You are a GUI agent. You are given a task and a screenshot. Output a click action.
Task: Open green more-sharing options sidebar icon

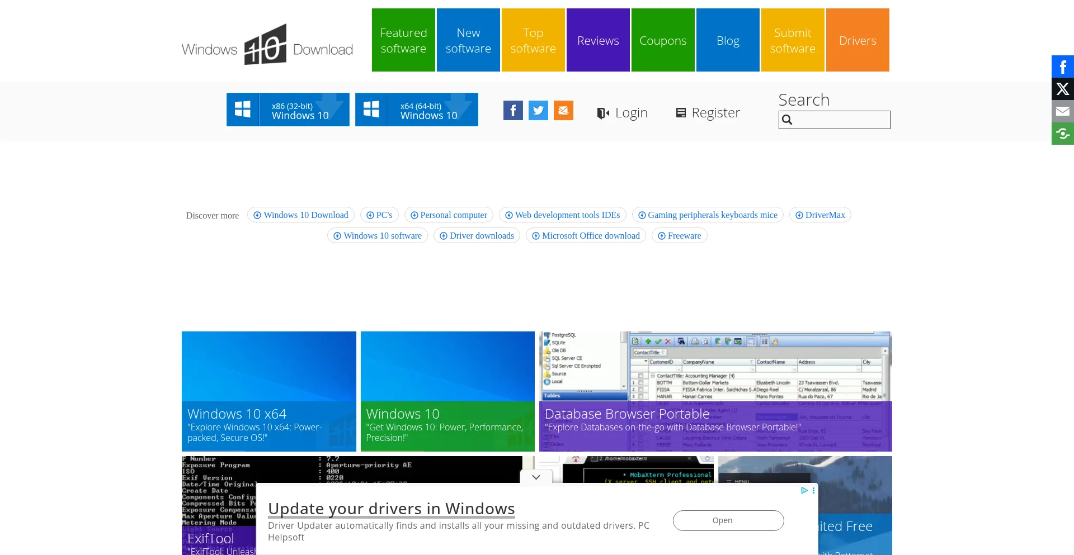tap(1062, 134)
